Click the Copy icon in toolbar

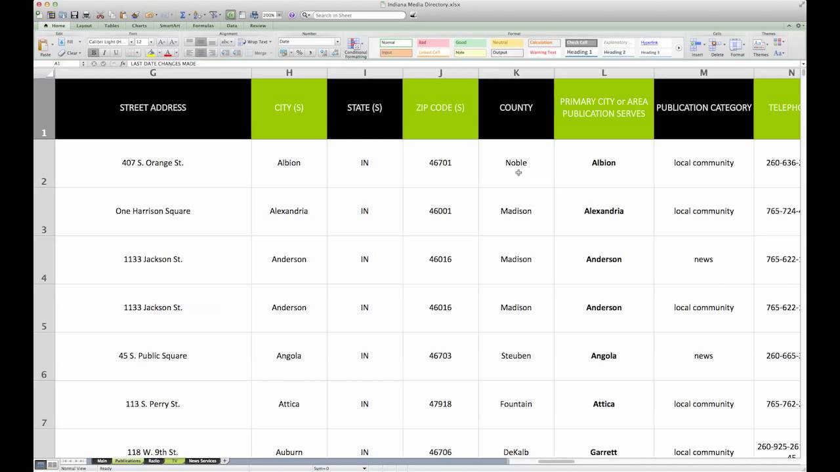coord(112,15)
